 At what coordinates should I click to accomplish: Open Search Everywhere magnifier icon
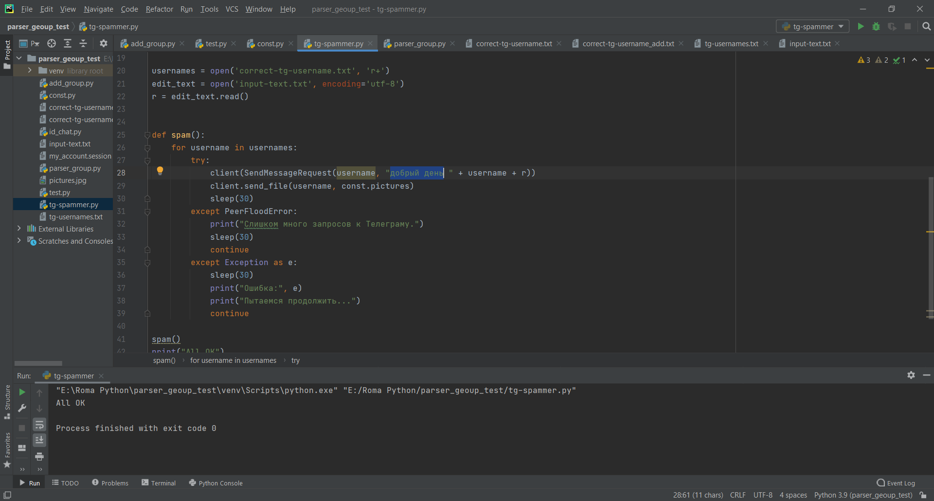[x=926, y=26]
